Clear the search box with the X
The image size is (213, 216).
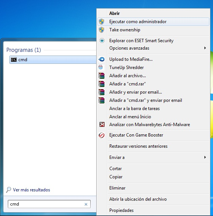tap(86, 204)
